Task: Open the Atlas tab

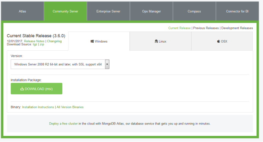Action: pos(22,11)
